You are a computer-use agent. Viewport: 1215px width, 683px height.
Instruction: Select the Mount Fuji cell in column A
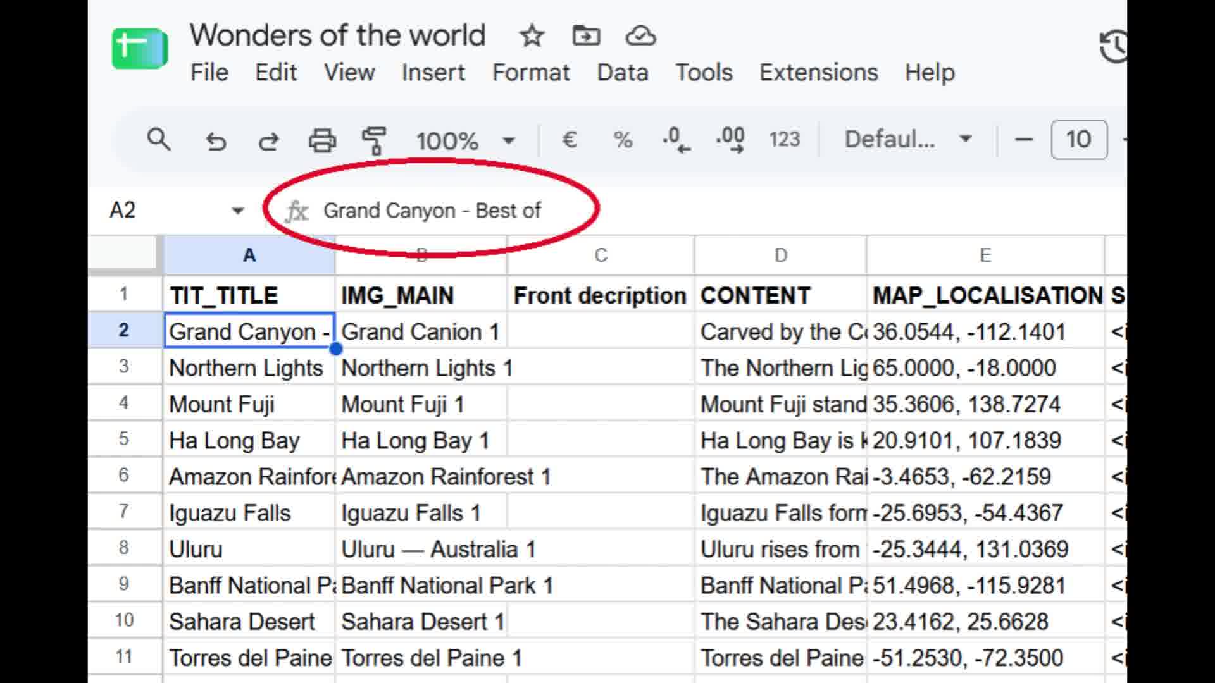pyautogui.click(x=249, y=403)
